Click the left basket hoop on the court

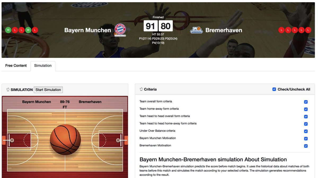[12, 140]
